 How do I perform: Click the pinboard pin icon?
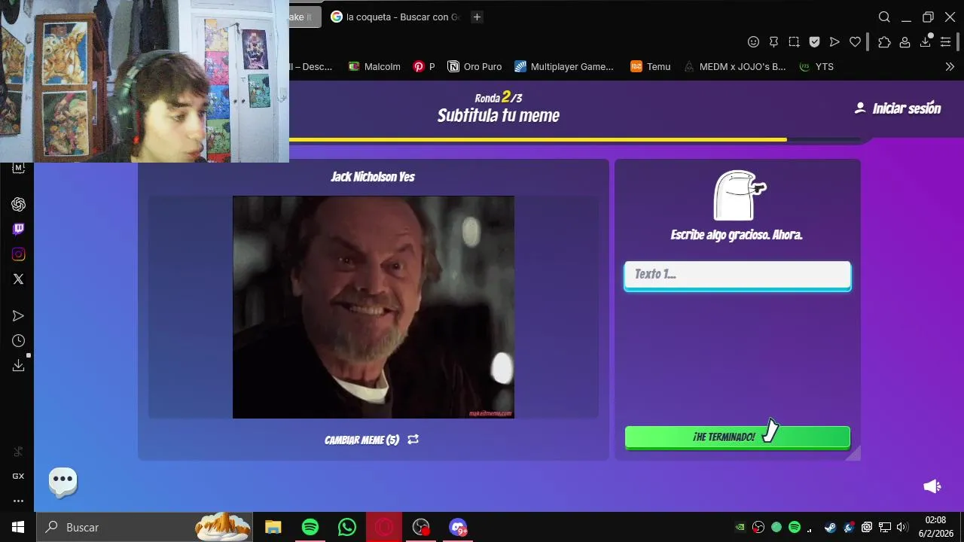click(x=773, y=42)
